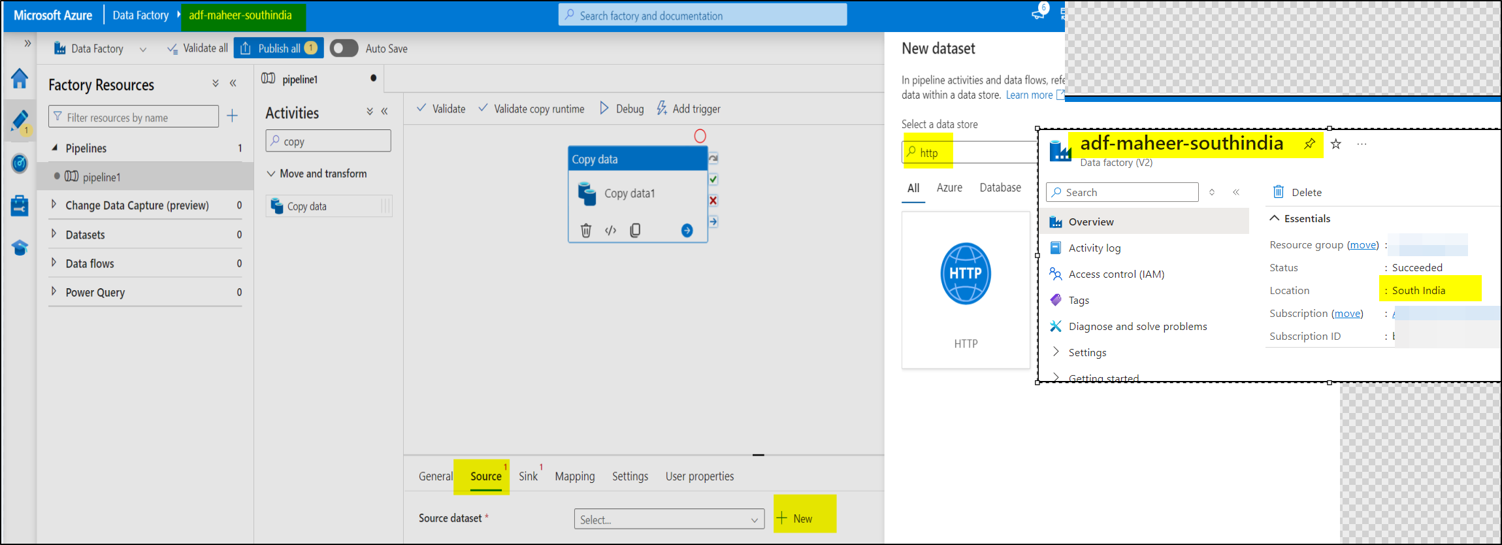Collapse Factory Resources panel with double-left arrows
This screenshot has height=545, width=1502.
pyautogui.click(x=233, y=84)
